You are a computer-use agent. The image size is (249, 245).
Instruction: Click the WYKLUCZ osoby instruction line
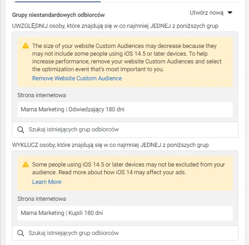(110, 145)
